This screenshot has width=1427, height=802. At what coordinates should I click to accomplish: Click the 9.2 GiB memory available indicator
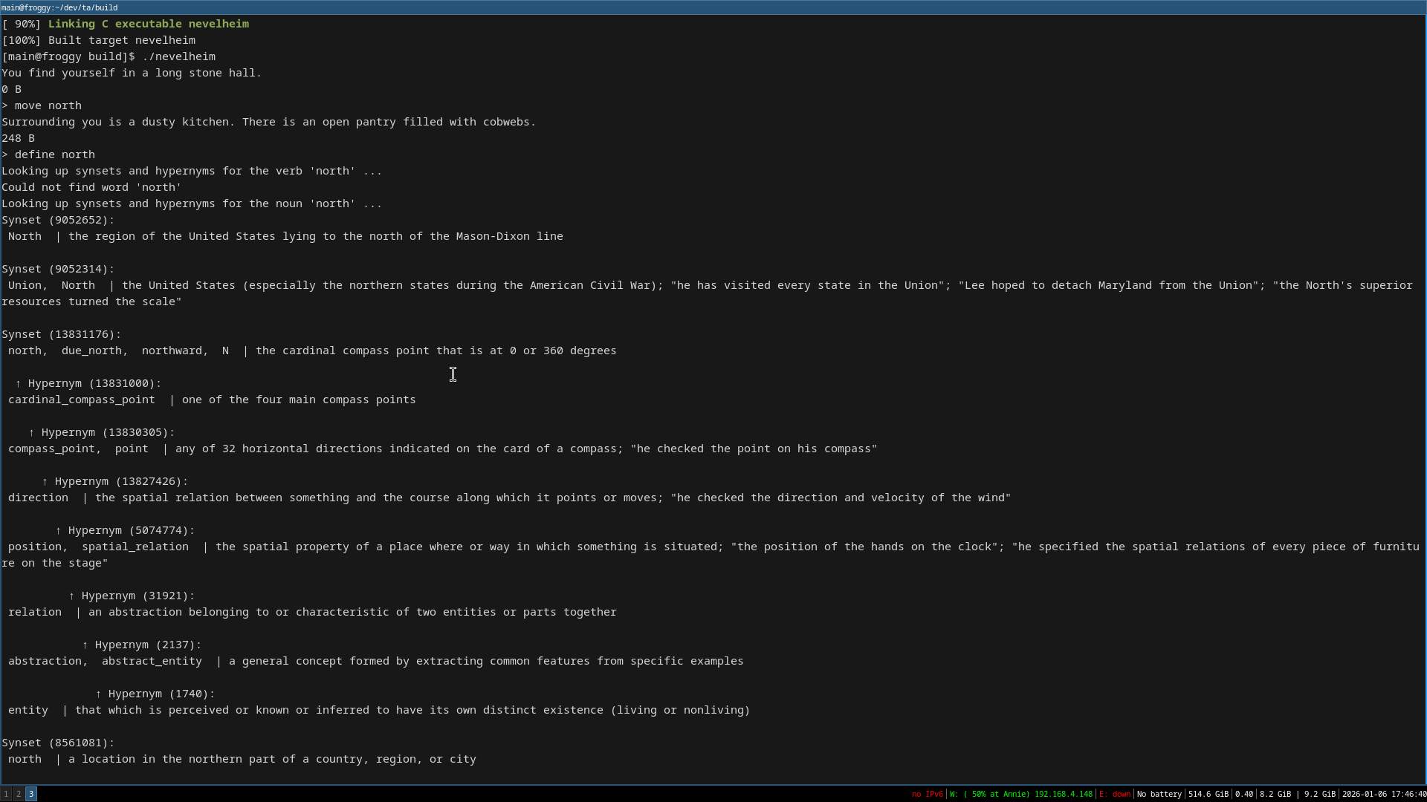pyautogui.click(x=1319, y=794)
